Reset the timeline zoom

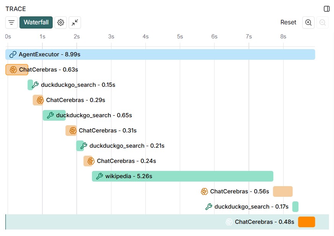pos(288,22)
